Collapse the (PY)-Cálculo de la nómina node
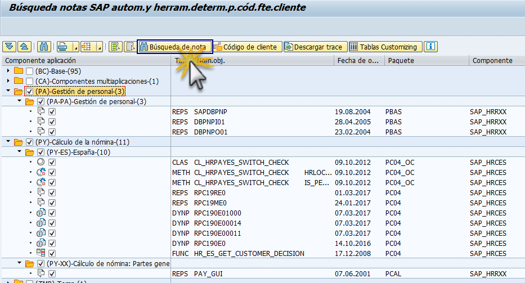The height and width of the screenshot is (283, 525). coord(8,141)
